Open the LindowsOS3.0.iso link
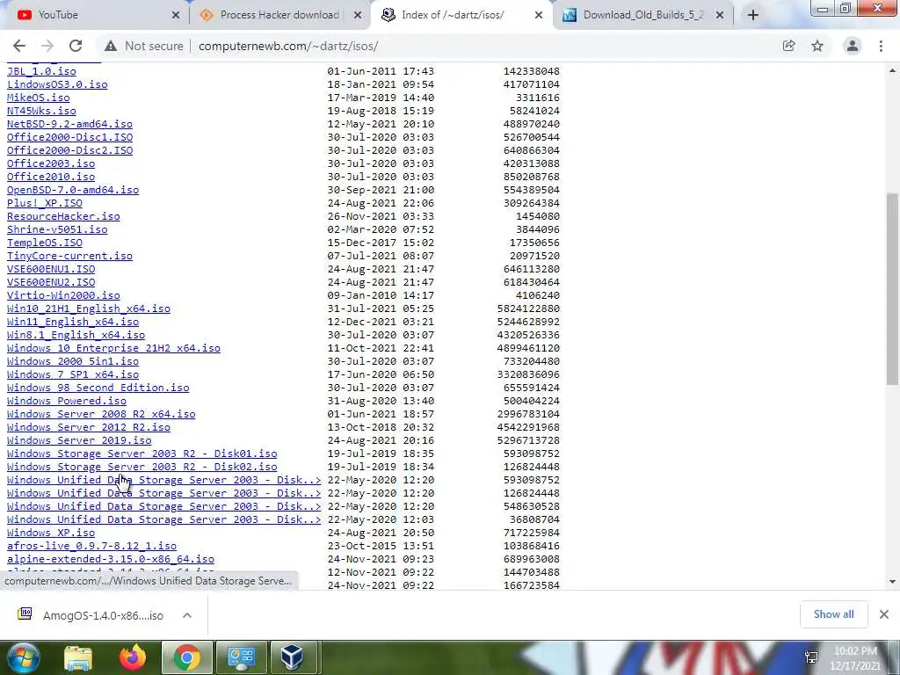The height and width of the screenshot is (675, 900). [57, 84]
